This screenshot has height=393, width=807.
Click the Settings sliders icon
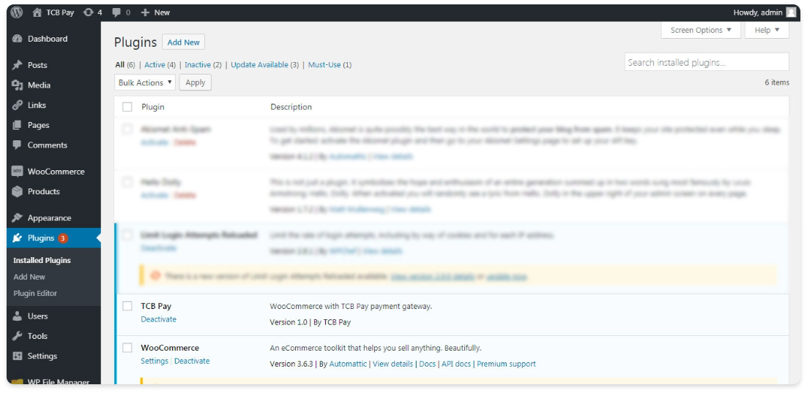[x=18, y=356]
